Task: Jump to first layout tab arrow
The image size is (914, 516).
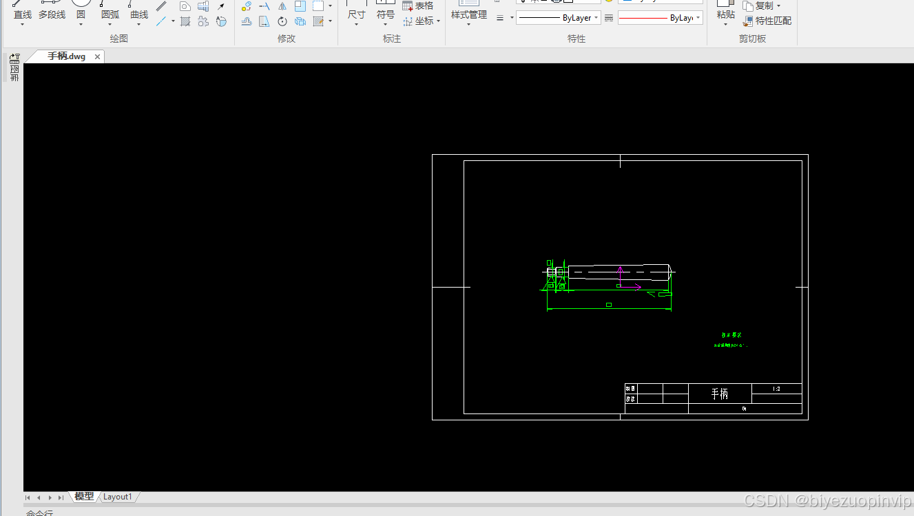Action: click(x=28, y=497)
